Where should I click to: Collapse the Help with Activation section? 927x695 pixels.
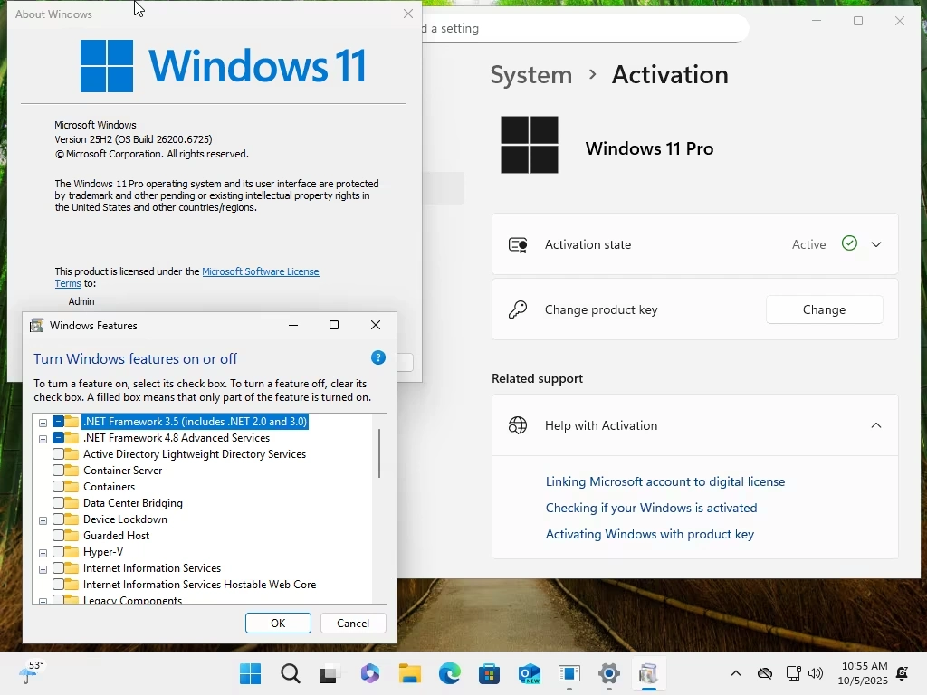point(875,425)
